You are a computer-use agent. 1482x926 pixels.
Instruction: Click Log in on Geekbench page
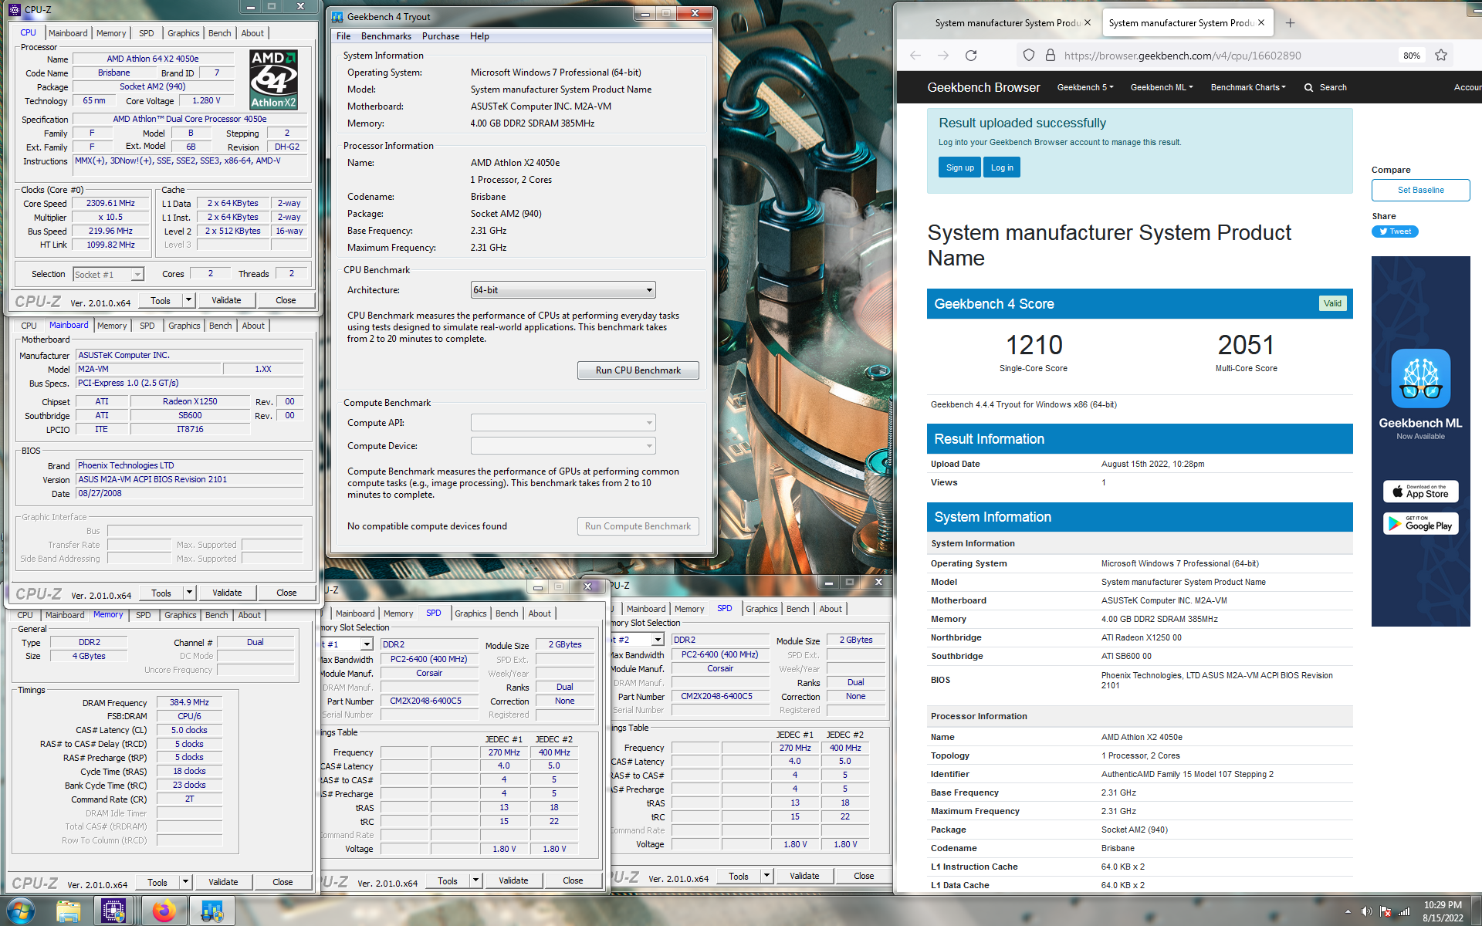click(x=1002, y=167)
